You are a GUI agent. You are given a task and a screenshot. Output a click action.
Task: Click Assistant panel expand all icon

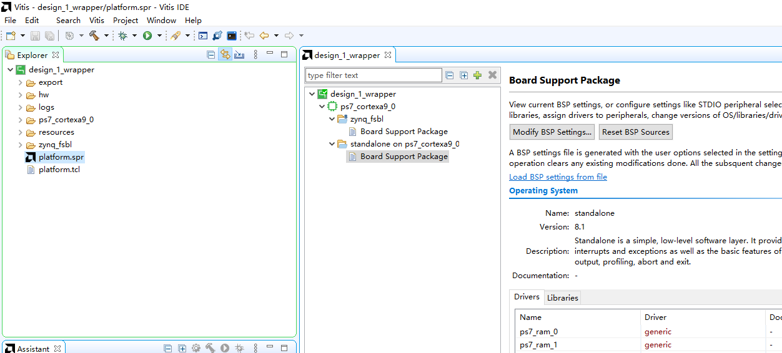click(182, 348)
